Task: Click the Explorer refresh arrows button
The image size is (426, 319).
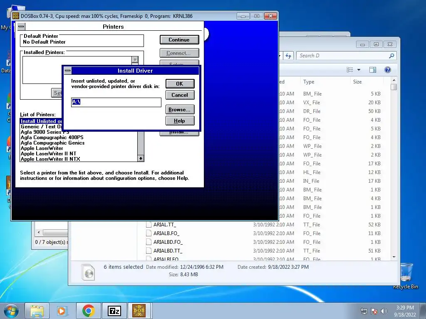Action: tap(288, 56)
